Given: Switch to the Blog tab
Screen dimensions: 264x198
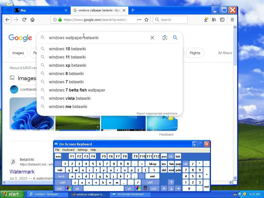Looking at the screenshot, I should pyautogui.click(x=41, y=10).
